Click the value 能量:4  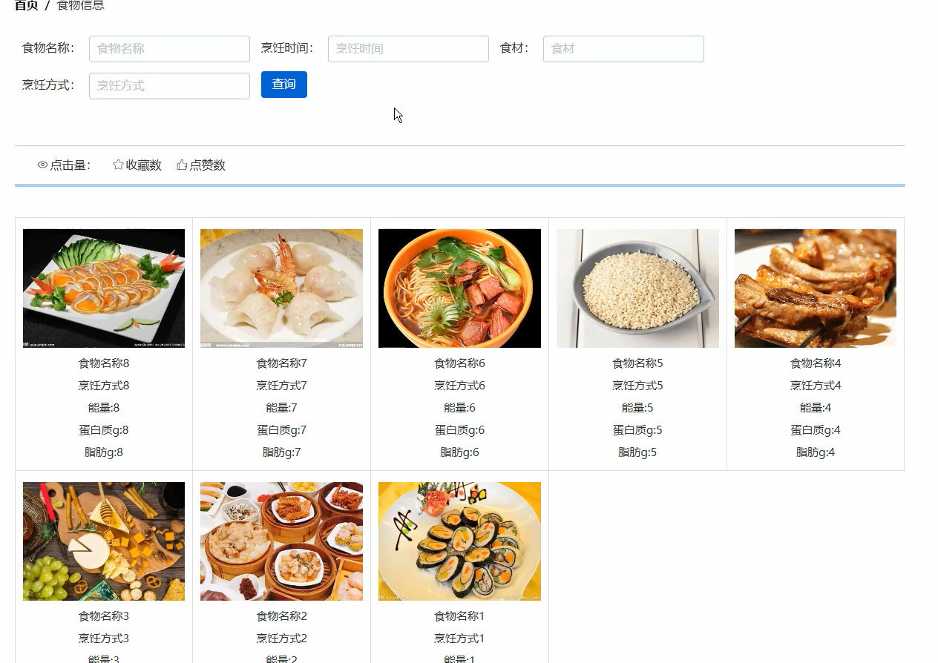[x=816, y=408]
